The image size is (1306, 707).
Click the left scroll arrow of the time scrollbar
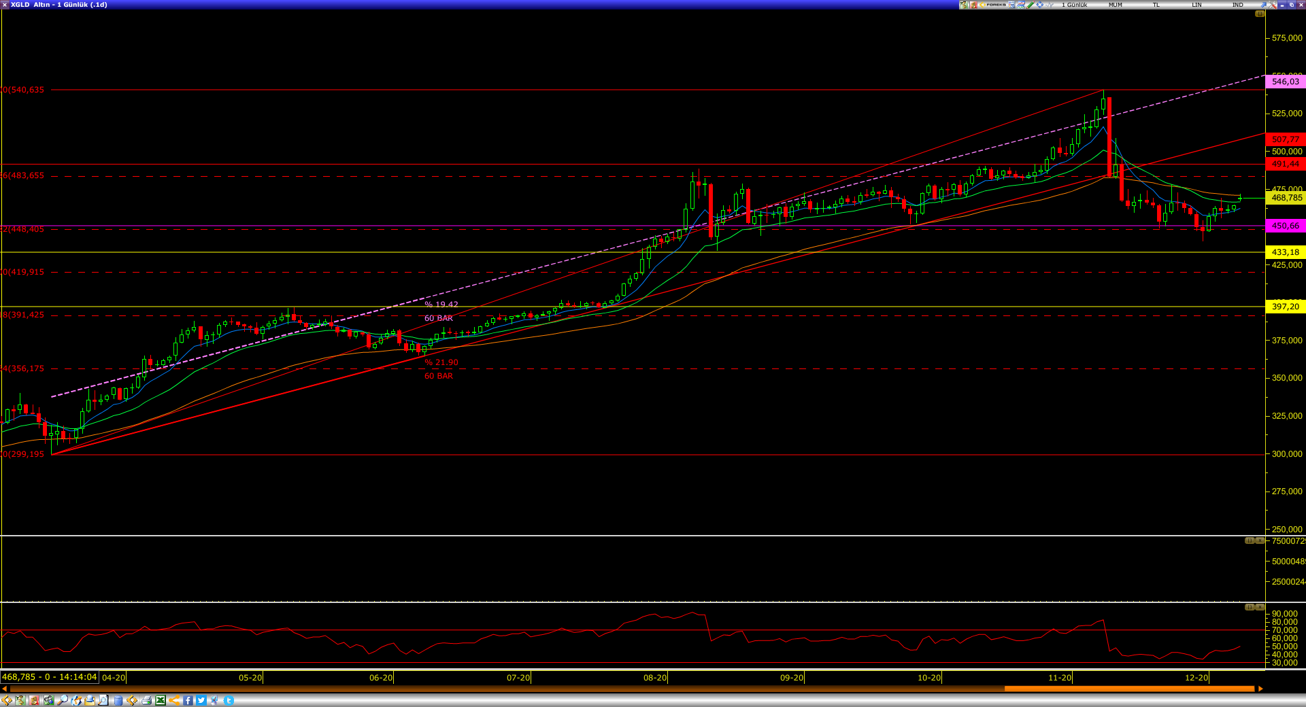coord(5,689)
